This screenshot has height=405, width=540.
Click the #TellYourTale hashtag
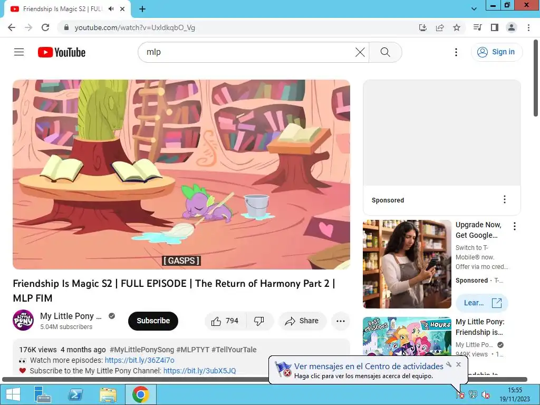[234, 350]
